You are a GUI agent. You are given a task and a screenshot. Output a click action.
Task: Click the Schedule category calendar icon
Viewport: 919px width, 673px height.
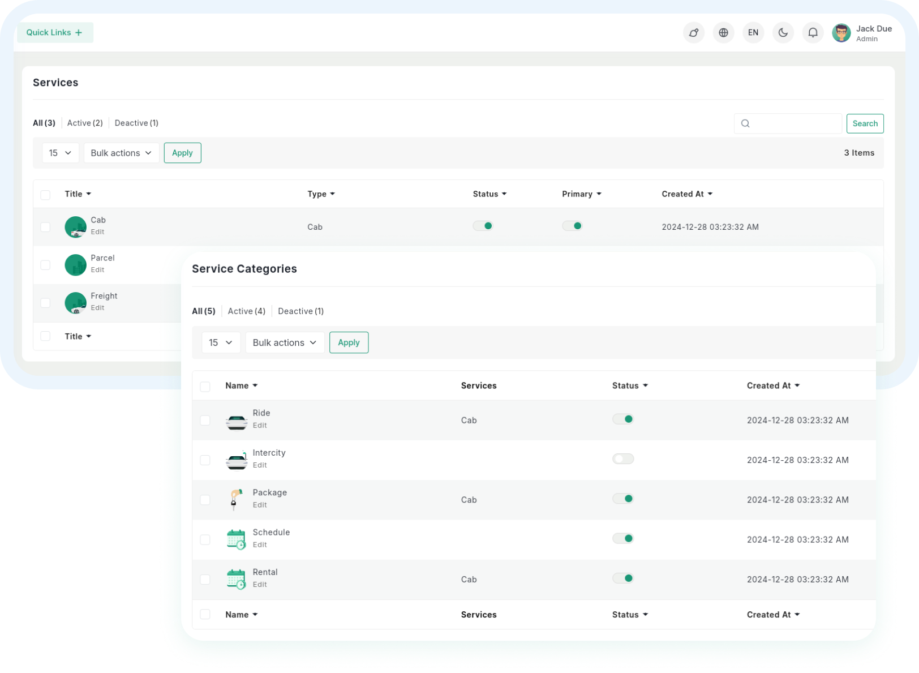(x=236, y=539)
